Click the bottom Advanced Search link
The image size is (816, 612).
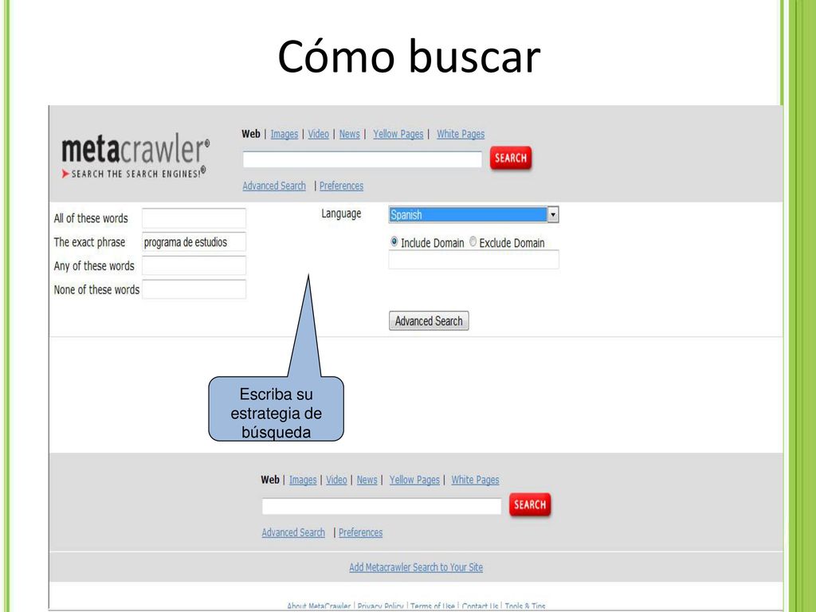tap(293, 532)
